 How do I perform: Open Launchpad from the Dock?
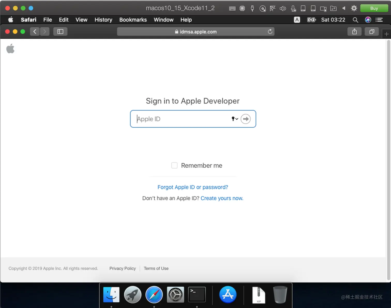[133, 295]
